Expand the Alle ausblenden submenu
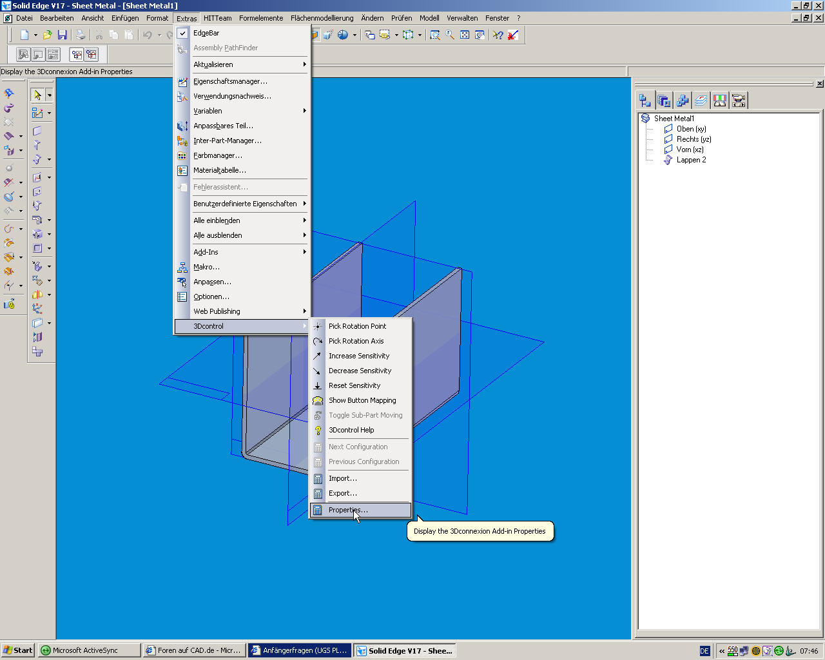The height and width of the screenshot is (660, 825). tap(242, 235)
